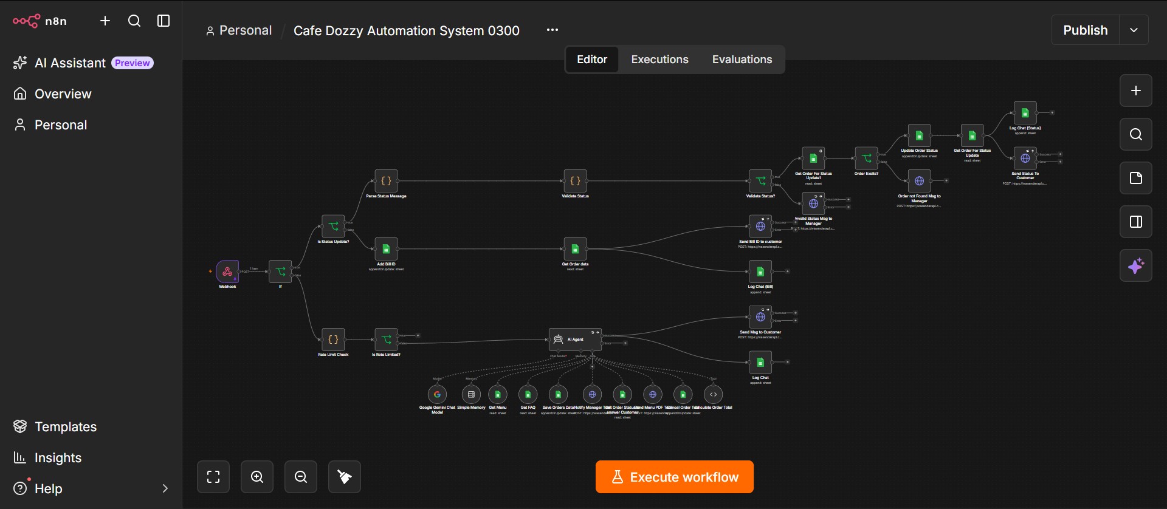Select the Order Exists? node
The width and height of the screenshot is (1167, 509).
point(866,159)
